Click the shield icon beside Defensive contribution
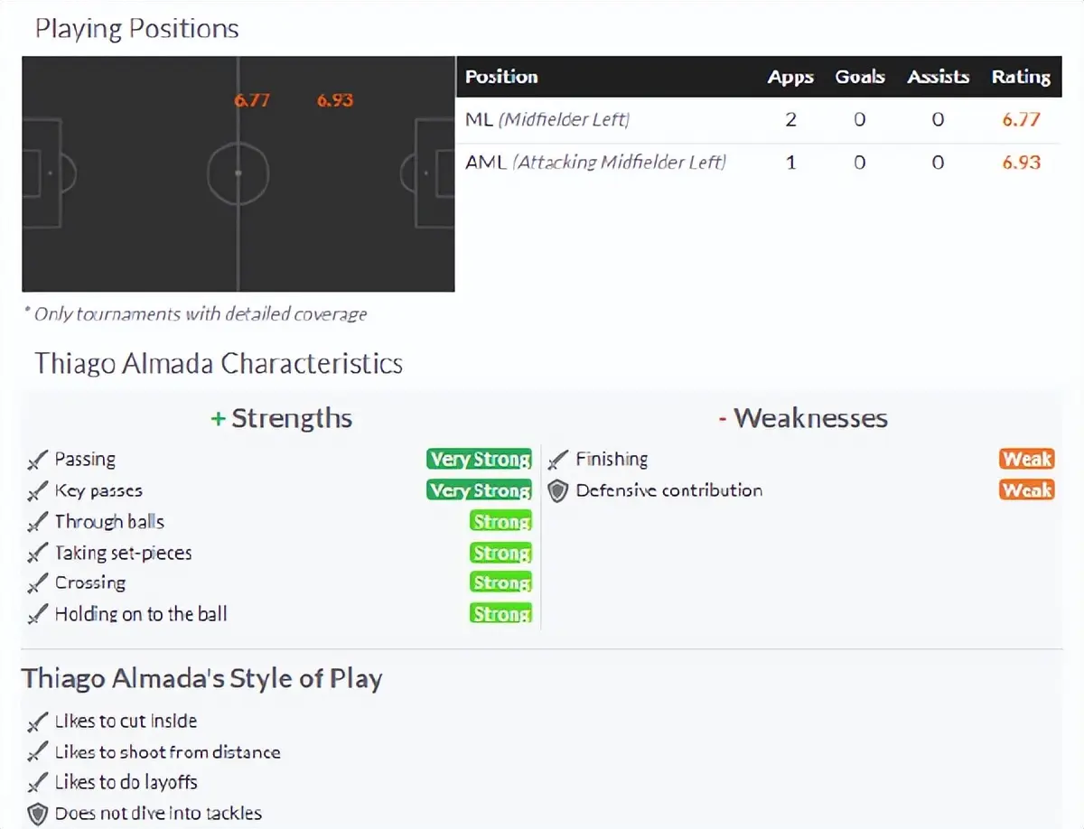 click(x=558, y=491)
